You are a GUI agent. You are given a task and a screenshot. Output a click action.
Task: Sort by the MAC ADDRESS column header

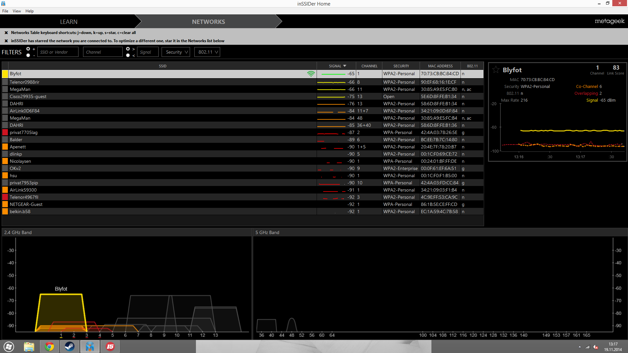(440, 66)
